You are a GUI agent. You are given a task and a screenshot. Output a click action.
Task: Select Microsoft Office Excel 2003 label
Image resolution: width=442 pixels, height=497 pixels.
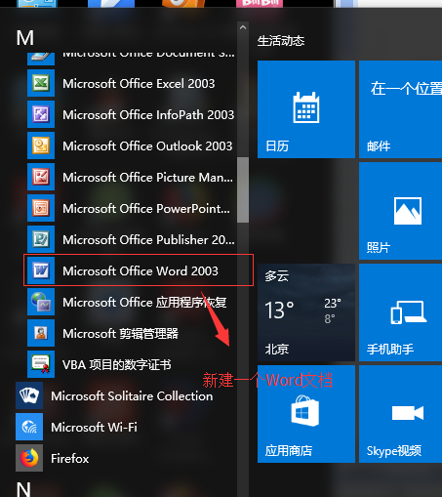click(x=139, y=84)
